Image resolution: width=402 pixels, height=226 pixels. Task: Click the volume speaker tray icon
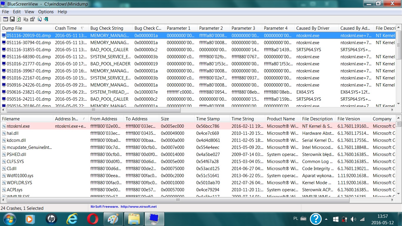point(353,219)
